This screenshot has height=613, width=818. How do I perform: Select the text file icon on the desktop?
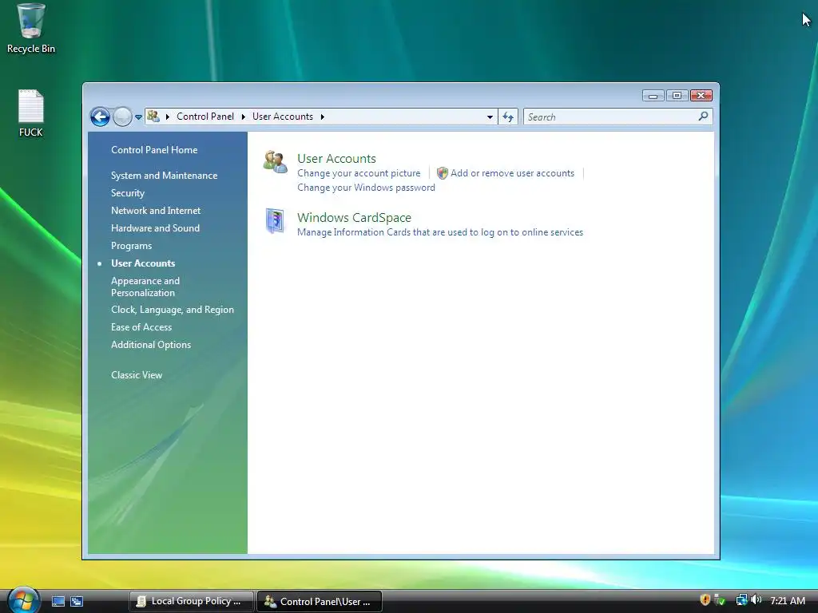(x=31, y=113)
